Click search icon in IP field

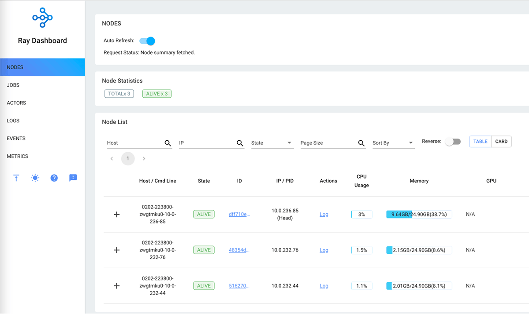click(x=240, y=143)
